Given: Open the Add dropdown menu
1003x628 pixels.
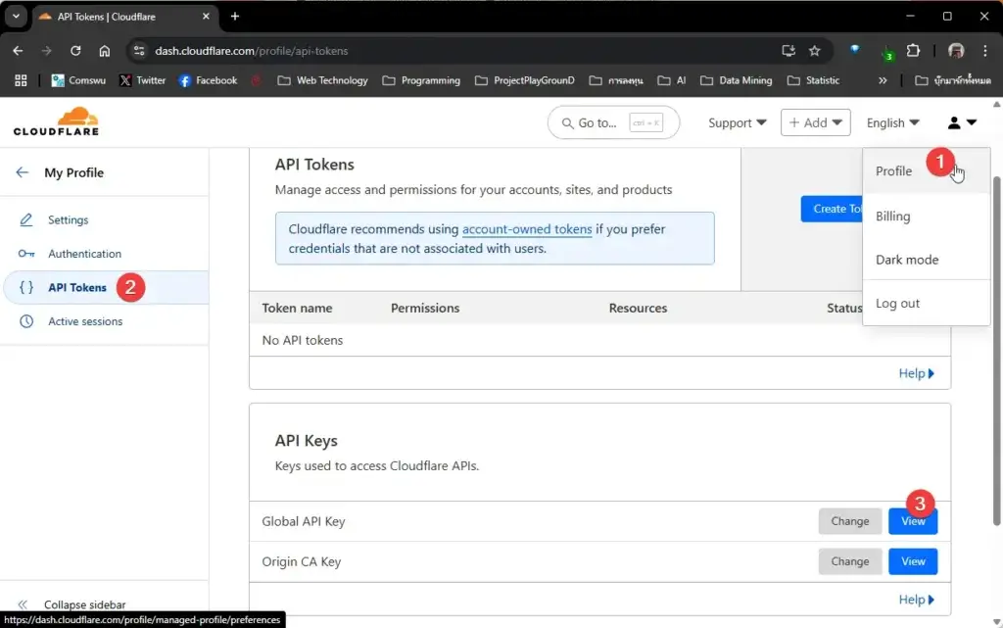Looking at the screenshot, I should click(816, 122).
